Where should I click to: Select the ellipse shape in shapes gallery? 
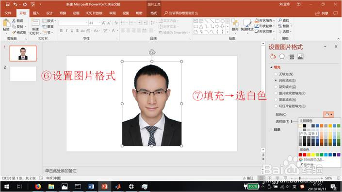click(223, 21)
